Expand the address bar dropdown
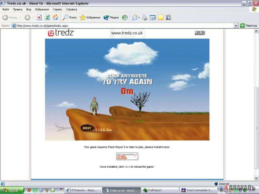This screenshot has width=259, height=194. pyautogui.click(x=236, y=25)
